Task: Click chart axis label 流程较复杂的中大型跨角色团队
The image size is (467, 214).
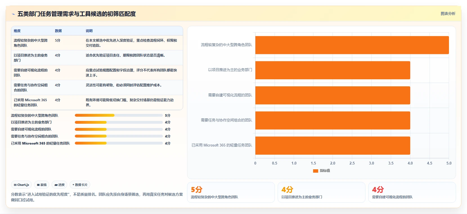Action: coord(226,45)
